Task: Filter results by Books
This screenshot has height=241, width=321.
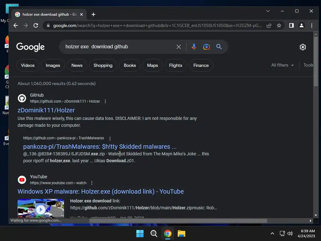Action: click(130, 65)
